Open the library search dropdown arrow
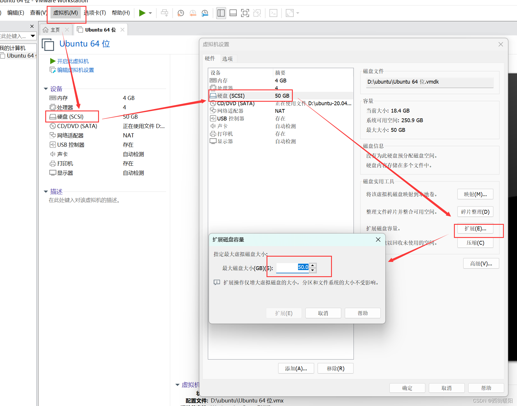 point(33,36)
